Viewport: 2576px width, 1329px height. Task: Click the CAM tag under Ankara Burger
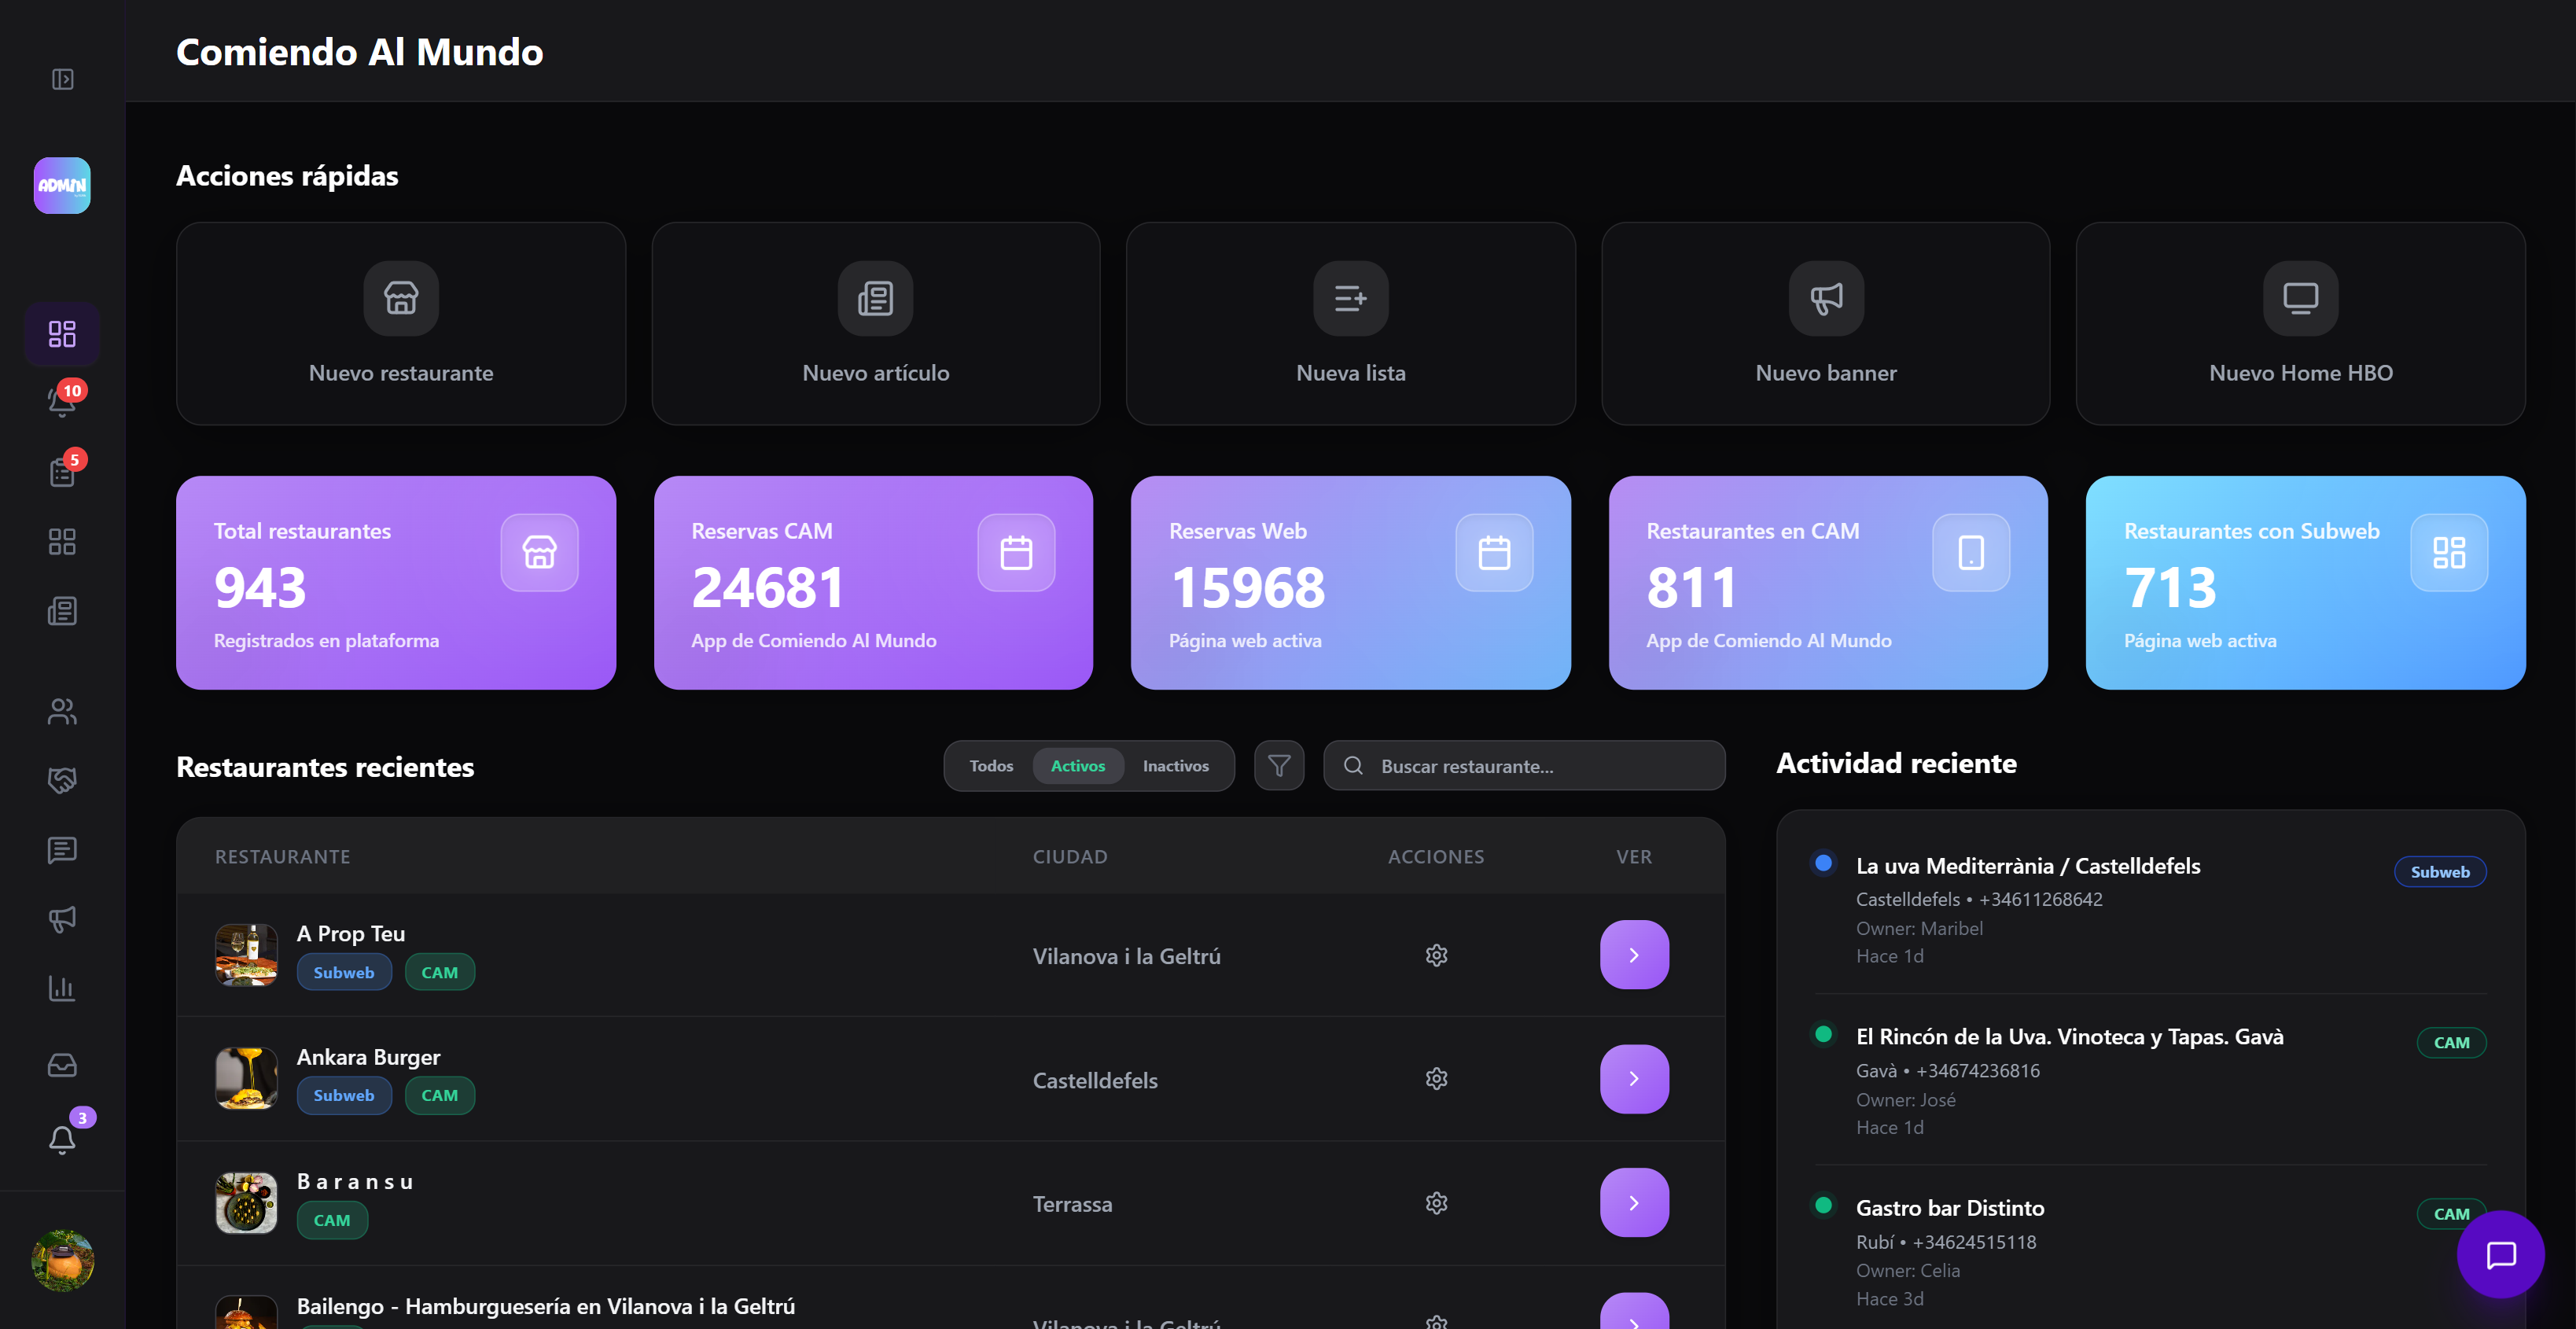click(440, 1095)
